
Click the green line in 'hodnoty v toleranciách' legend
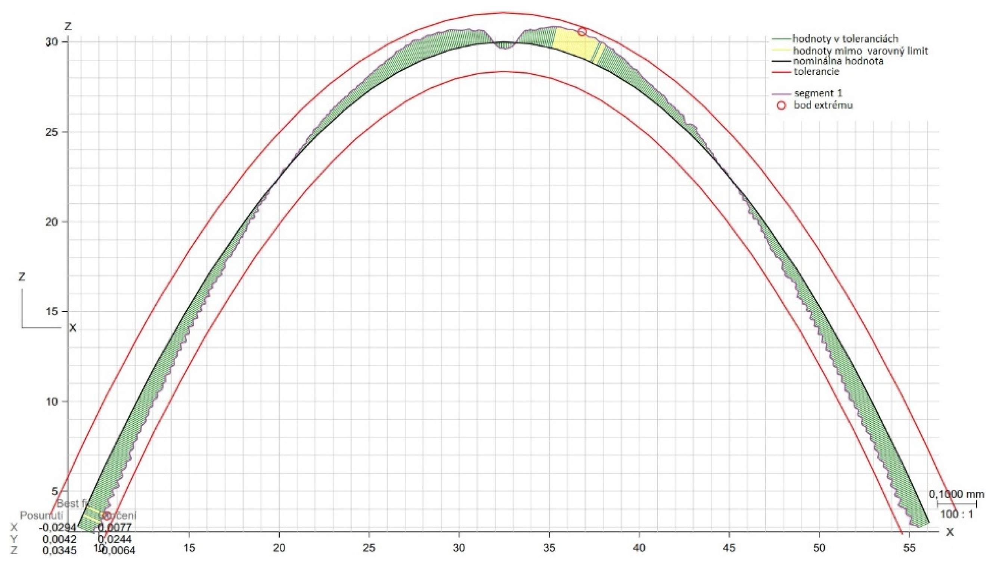781,39
